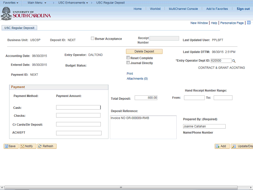Click the horizontal scrollbar at the bottom
This screenshot has height=190, width=253.
[121, 188]
